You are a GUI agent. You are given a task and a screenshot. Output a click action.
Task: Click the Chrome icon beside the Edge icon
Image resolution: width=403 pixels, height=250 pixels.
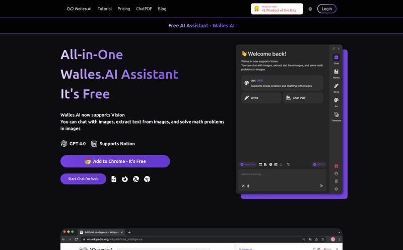click(147, 179)
